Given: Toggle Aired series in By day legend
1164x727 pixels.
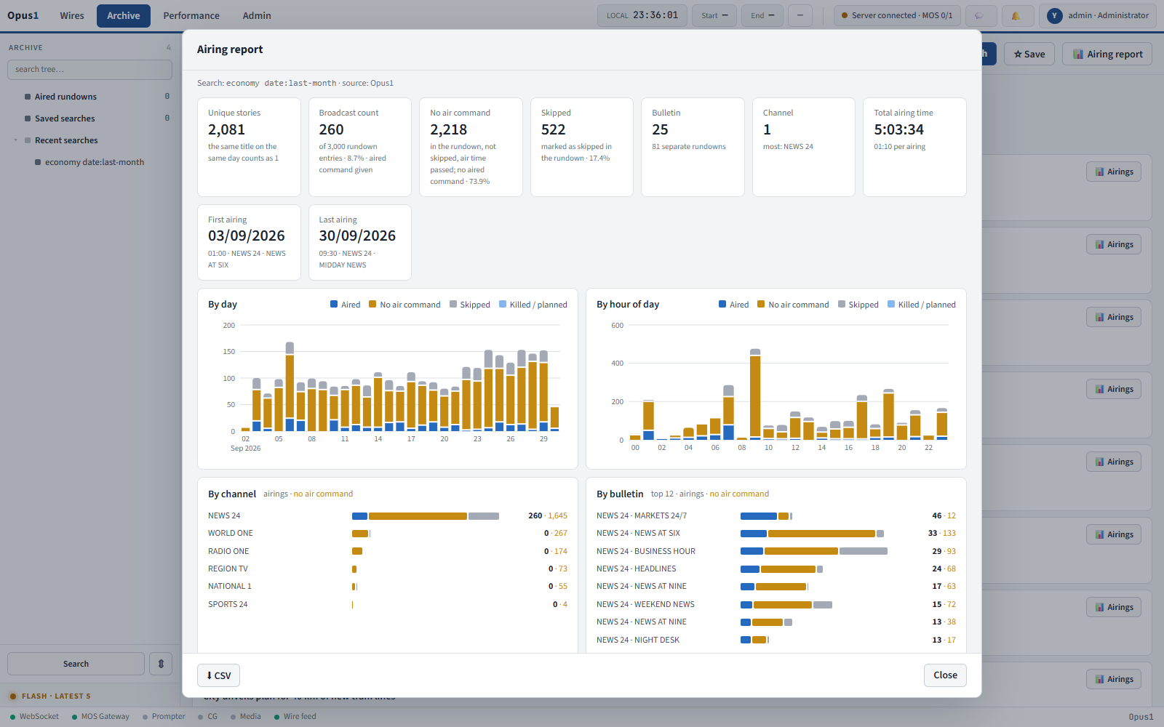Looking at the screenshot, I should [345, 305].
